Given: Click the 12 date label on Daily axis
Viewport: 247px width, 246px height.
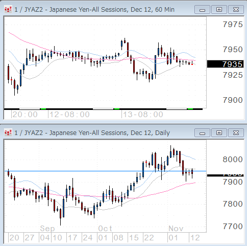Looking at the screenshot, I should pyautogui.click(x=195, y=238).
